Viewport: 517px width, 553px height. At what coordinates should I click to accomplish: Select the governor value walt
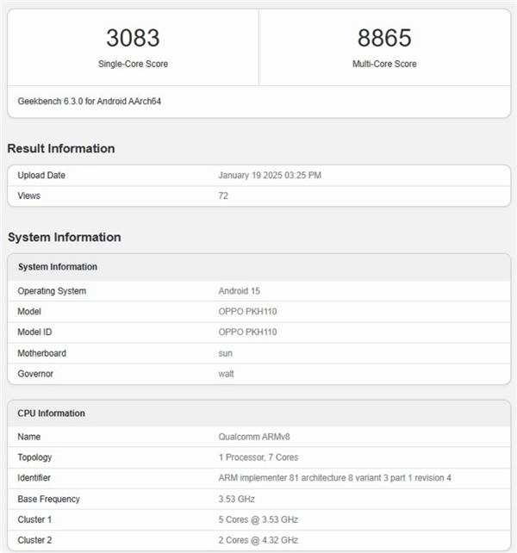(227, 374)
